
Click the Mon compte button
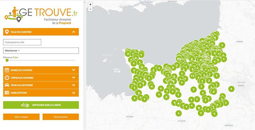tap(21, 117)
